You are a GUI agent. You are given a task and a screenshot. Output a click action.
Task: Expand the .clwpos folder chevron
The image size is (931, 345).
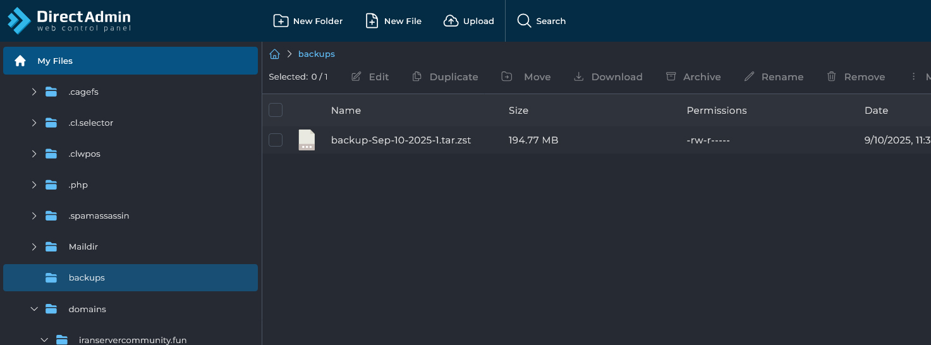coord(34,154)
